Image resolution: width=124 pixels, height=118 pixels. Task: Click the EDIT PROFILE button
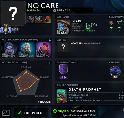point(31,113)
